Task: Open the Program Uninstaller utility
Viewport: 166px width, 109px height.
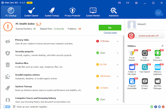Action: coord(132,84)
